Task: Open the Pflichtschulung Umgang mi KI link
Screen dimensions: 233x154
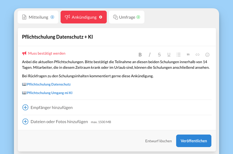Action: [x=49, y=93]
